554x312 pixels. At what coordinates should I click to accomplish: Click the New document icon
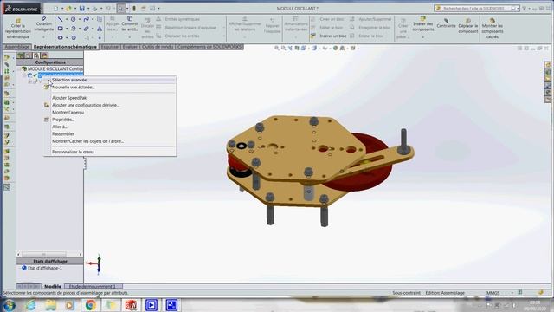tap(55, 8)
